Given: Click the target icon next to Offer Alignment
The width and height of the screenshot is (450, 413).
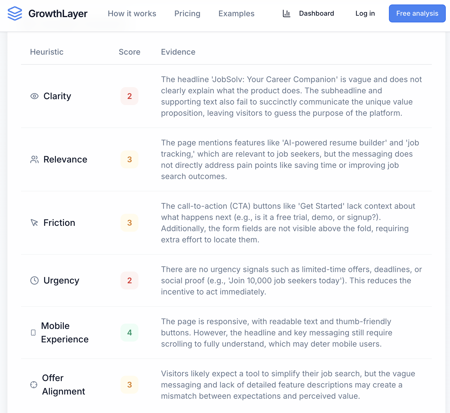Looking at the screenshot, I should tap(34, 385).
